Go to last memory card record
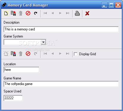 click(68, 13)
